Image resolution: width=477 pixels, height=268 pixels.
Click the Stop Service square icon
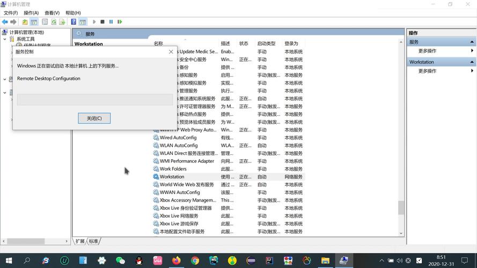[x=102, y=22]
